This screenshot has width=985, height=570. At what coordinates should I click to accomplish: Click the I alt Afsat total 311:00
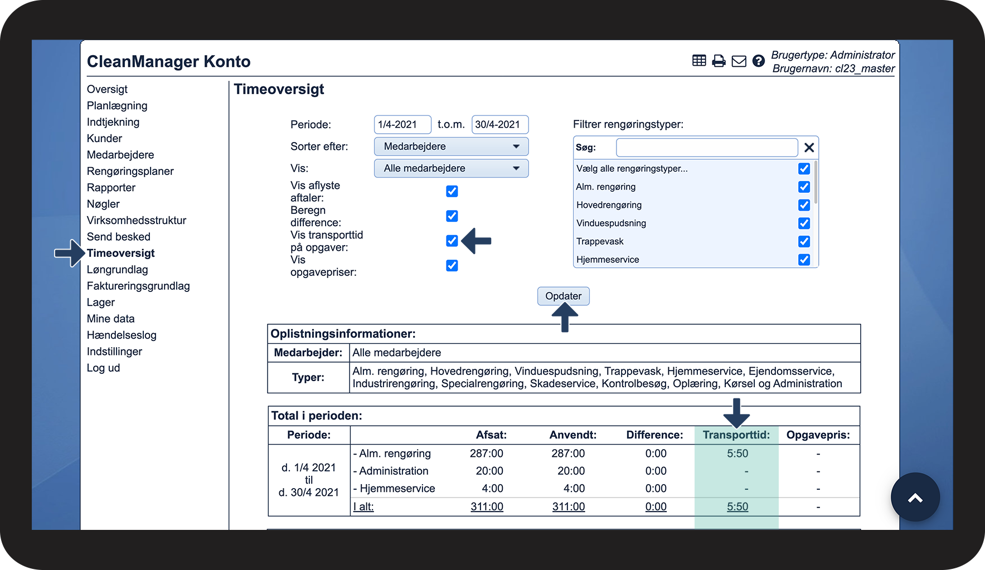coord(487,506)
